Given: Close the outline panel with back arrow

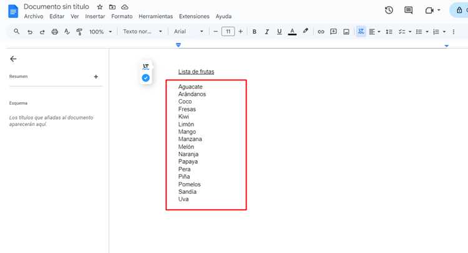Looking at the screenshot, I should [x=13, y=59].
